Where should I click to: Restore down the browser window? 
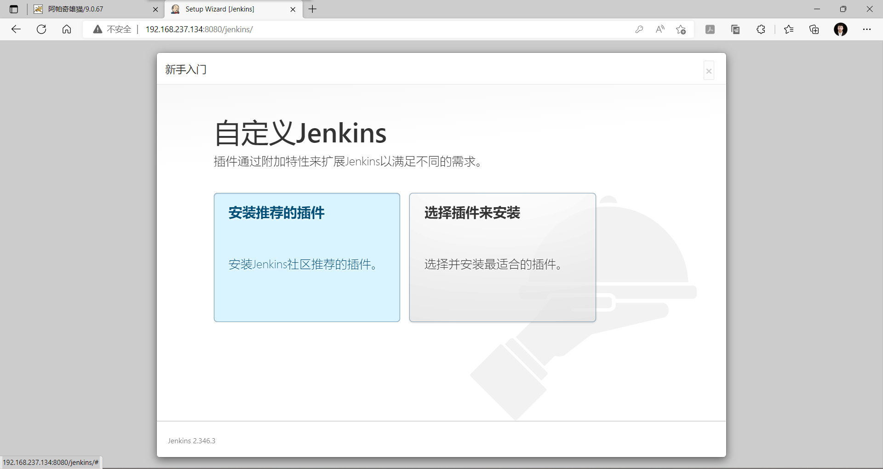(x=843, y=9)
